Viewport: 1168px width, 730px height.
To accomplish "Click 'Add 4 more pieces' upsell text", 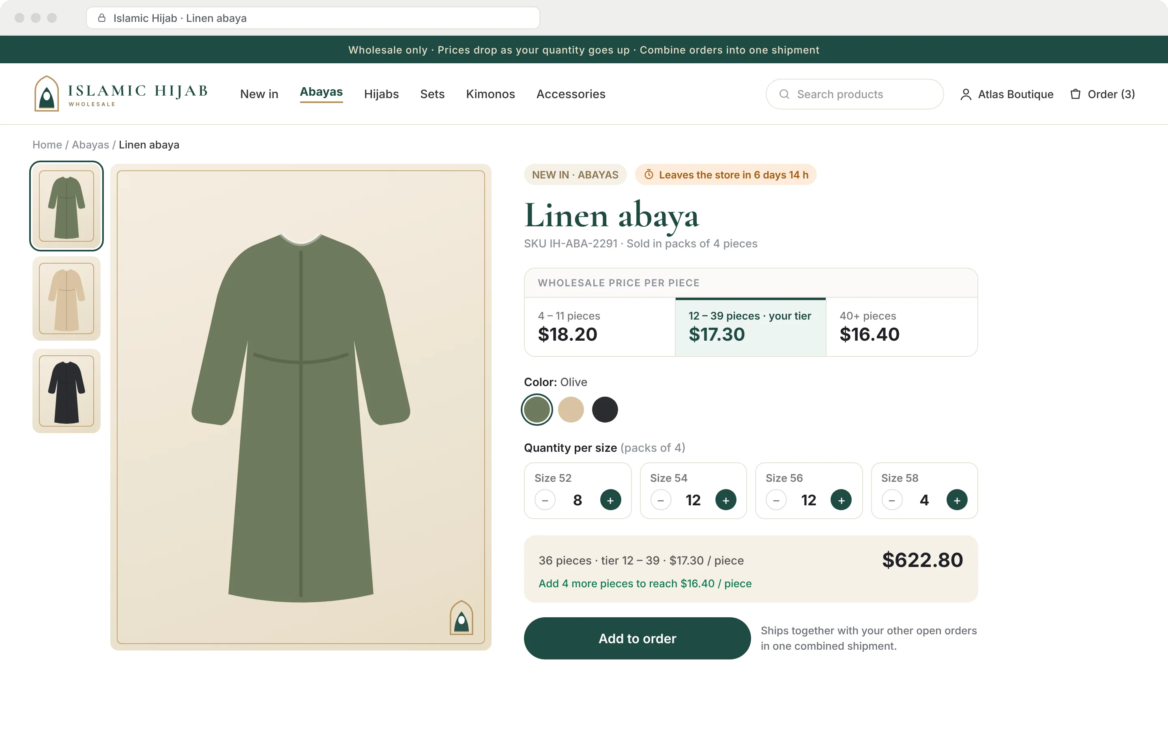I will [645, 584].
